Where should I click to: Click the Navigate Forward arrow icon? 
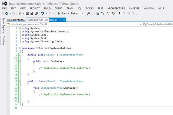14,13
